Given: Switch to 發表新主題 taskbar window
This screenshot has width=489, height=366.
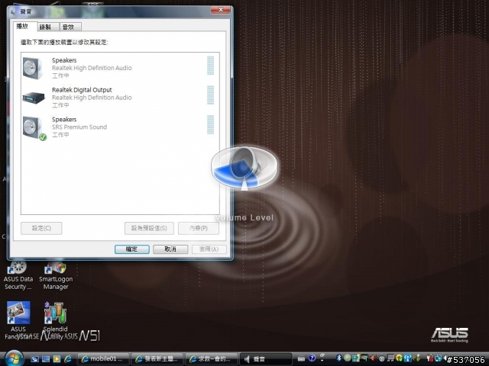Looking at the screenshot, I should [157, 359].
